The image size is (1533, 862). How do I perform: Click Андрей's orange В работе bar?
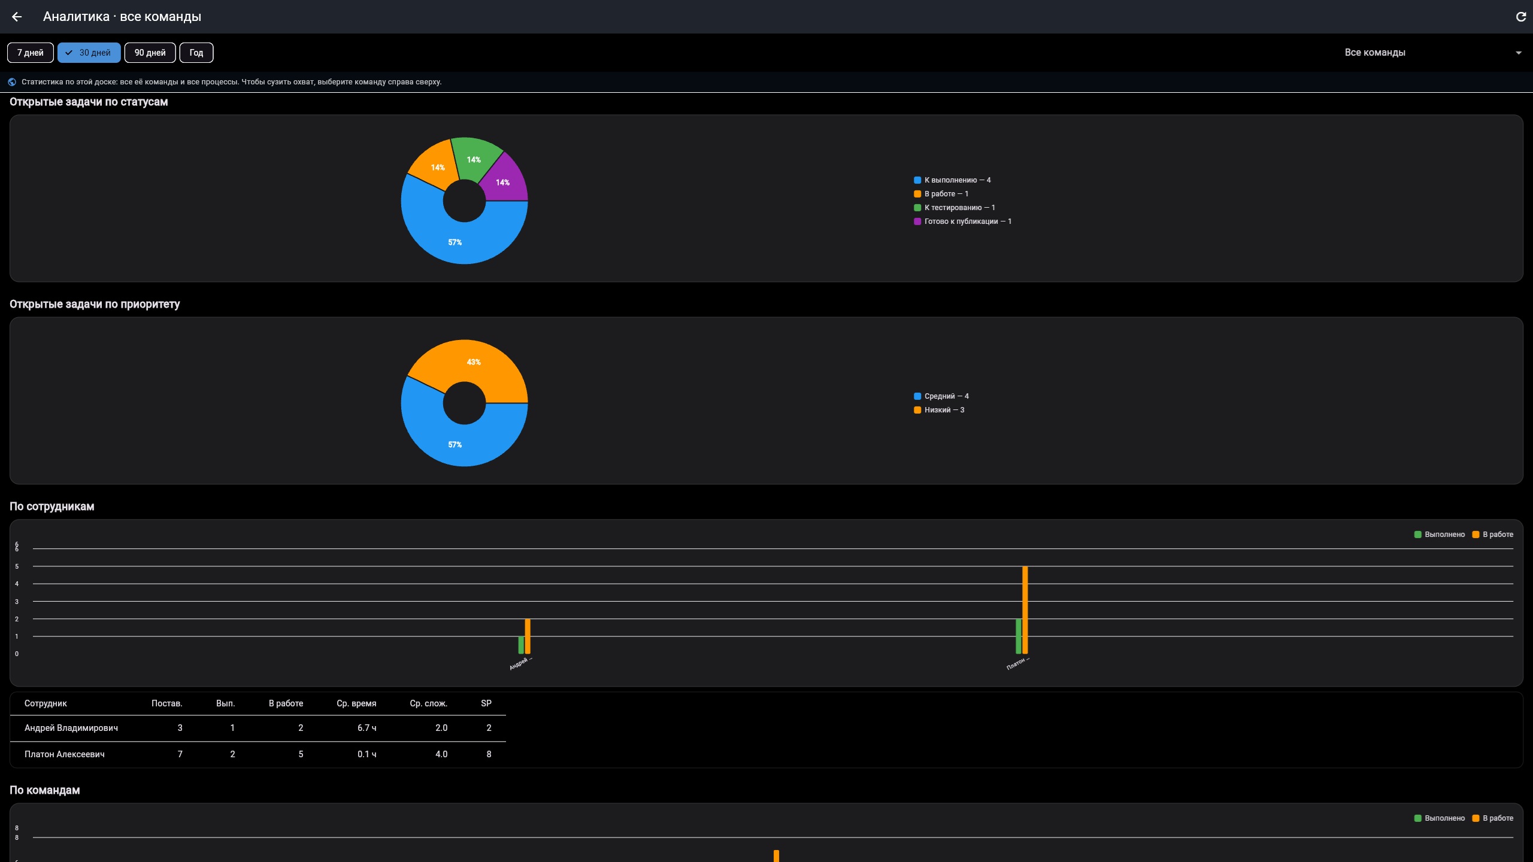(528, 636)
